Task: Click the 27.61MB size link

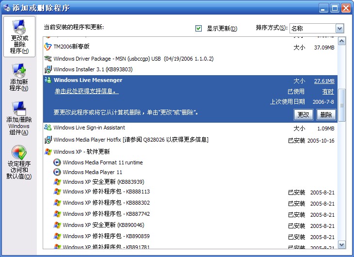Action: pyautogui.click(x=324, y=81)
